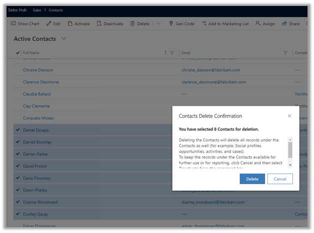Click the Delete trash icon in toolbar

pyautogui.click(x=132, y=23)
